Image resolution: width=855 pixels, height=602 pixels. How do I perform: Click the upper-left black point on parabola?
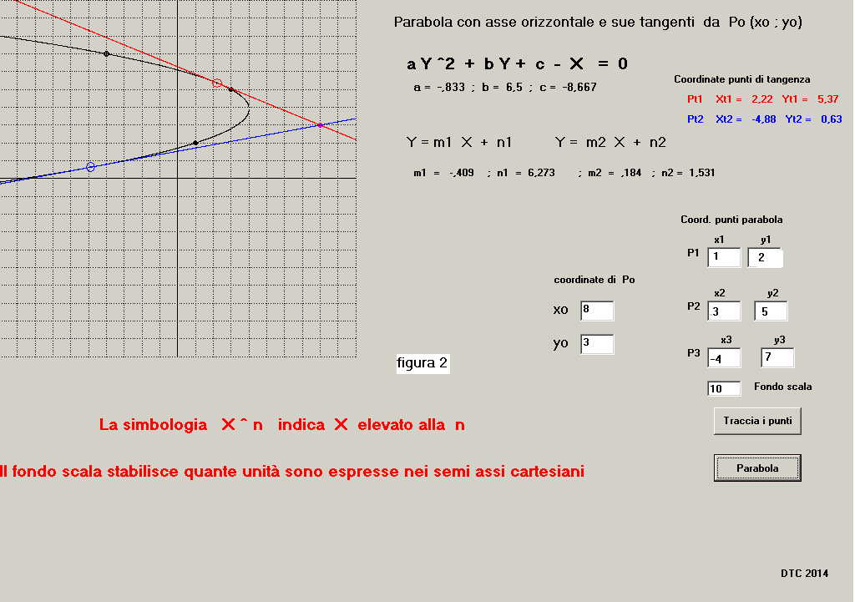[106, 53]
